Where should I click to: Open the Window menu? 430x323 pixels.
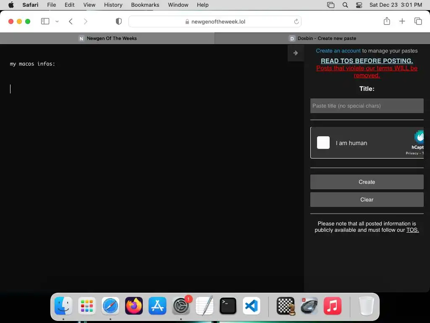178,5
